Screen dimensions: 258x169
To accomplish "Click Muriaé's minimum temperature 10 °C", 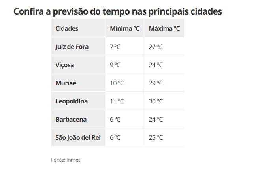I will click(117, 83).
